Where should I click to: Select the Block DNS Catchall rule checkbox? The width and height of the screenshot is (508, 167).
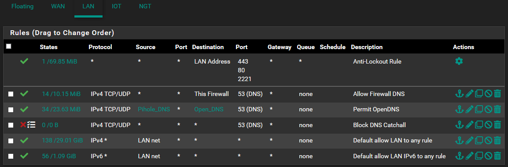click(11, 125)
